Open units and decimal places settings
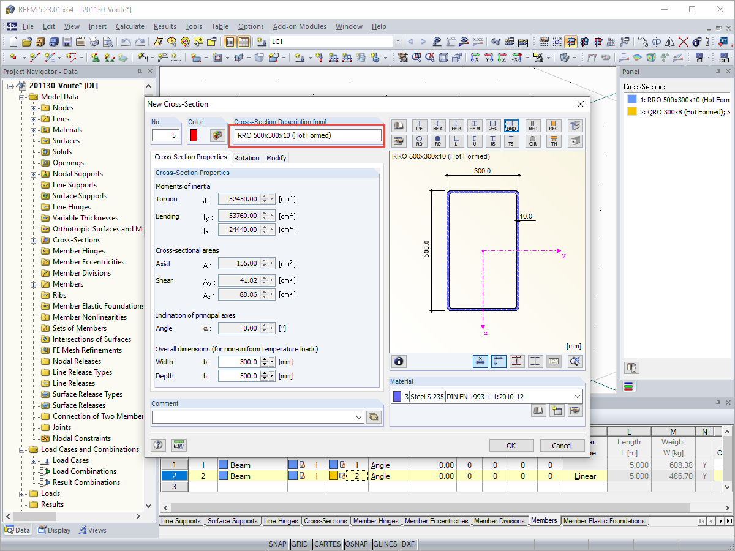 tap(179, 445)
